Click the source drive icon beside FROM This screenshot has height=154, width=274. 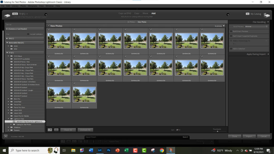[7, 15]
